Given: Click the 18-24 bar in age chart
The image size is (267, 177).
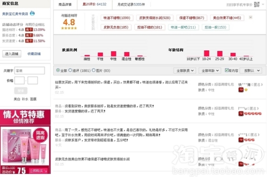Looking at the screenshot, I should [206, 54].
